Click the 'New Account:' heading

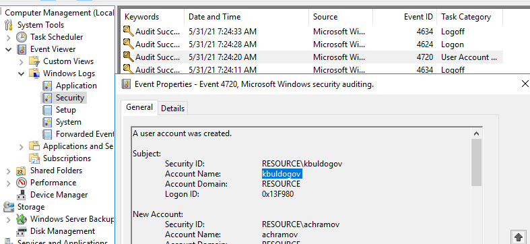158,214
